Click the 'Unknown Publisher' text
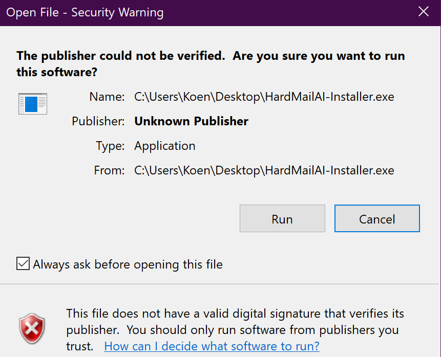The image size is (441, 357). [x=191, y=121]
